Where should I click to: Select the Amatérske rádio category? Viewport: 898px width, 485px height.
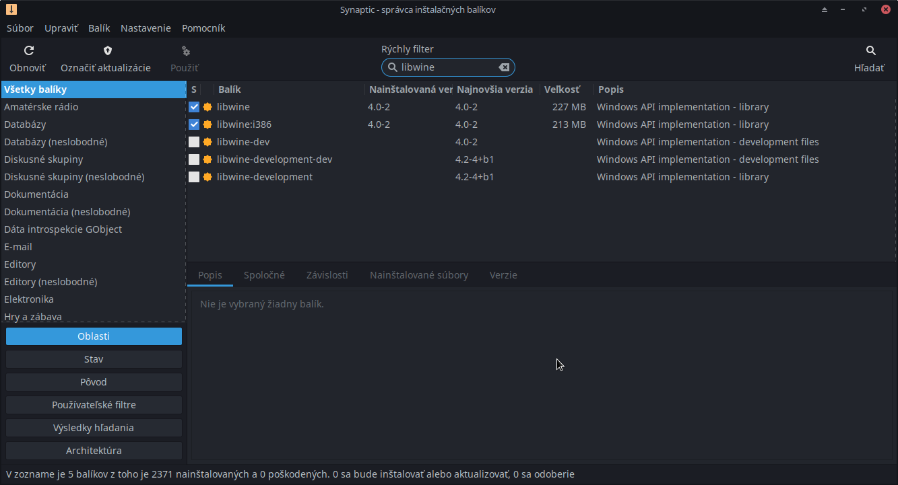point(93,107)
